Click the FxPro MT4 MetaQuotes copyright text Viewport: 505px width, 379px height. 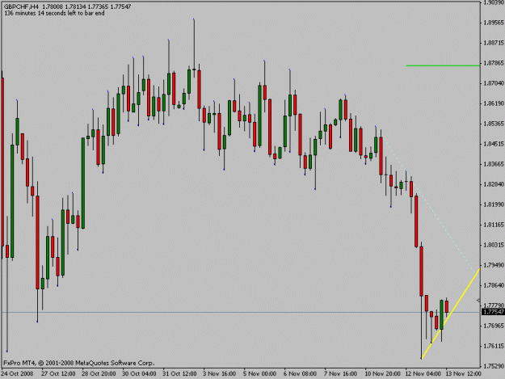click(79, 363)
